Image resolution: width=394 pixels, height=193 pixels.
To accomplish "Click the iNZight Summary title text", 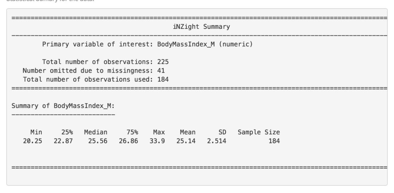I will click(202, 27).
